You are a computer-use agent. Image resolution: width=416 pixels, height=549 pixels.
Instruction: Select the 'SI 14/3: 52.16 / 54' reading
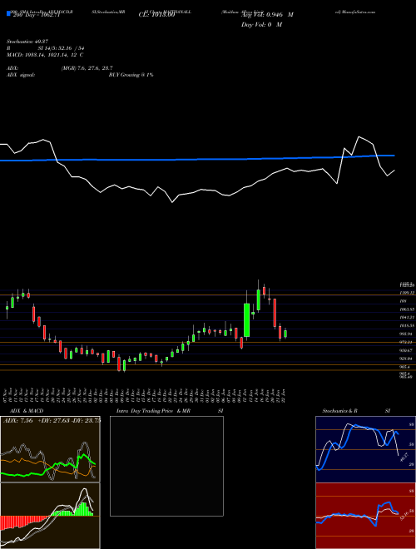coord(62,48)
